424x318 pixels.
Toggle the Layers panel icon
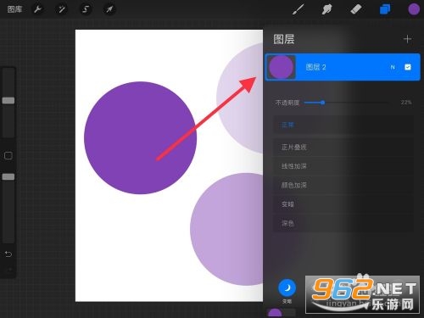click(385, 9)
